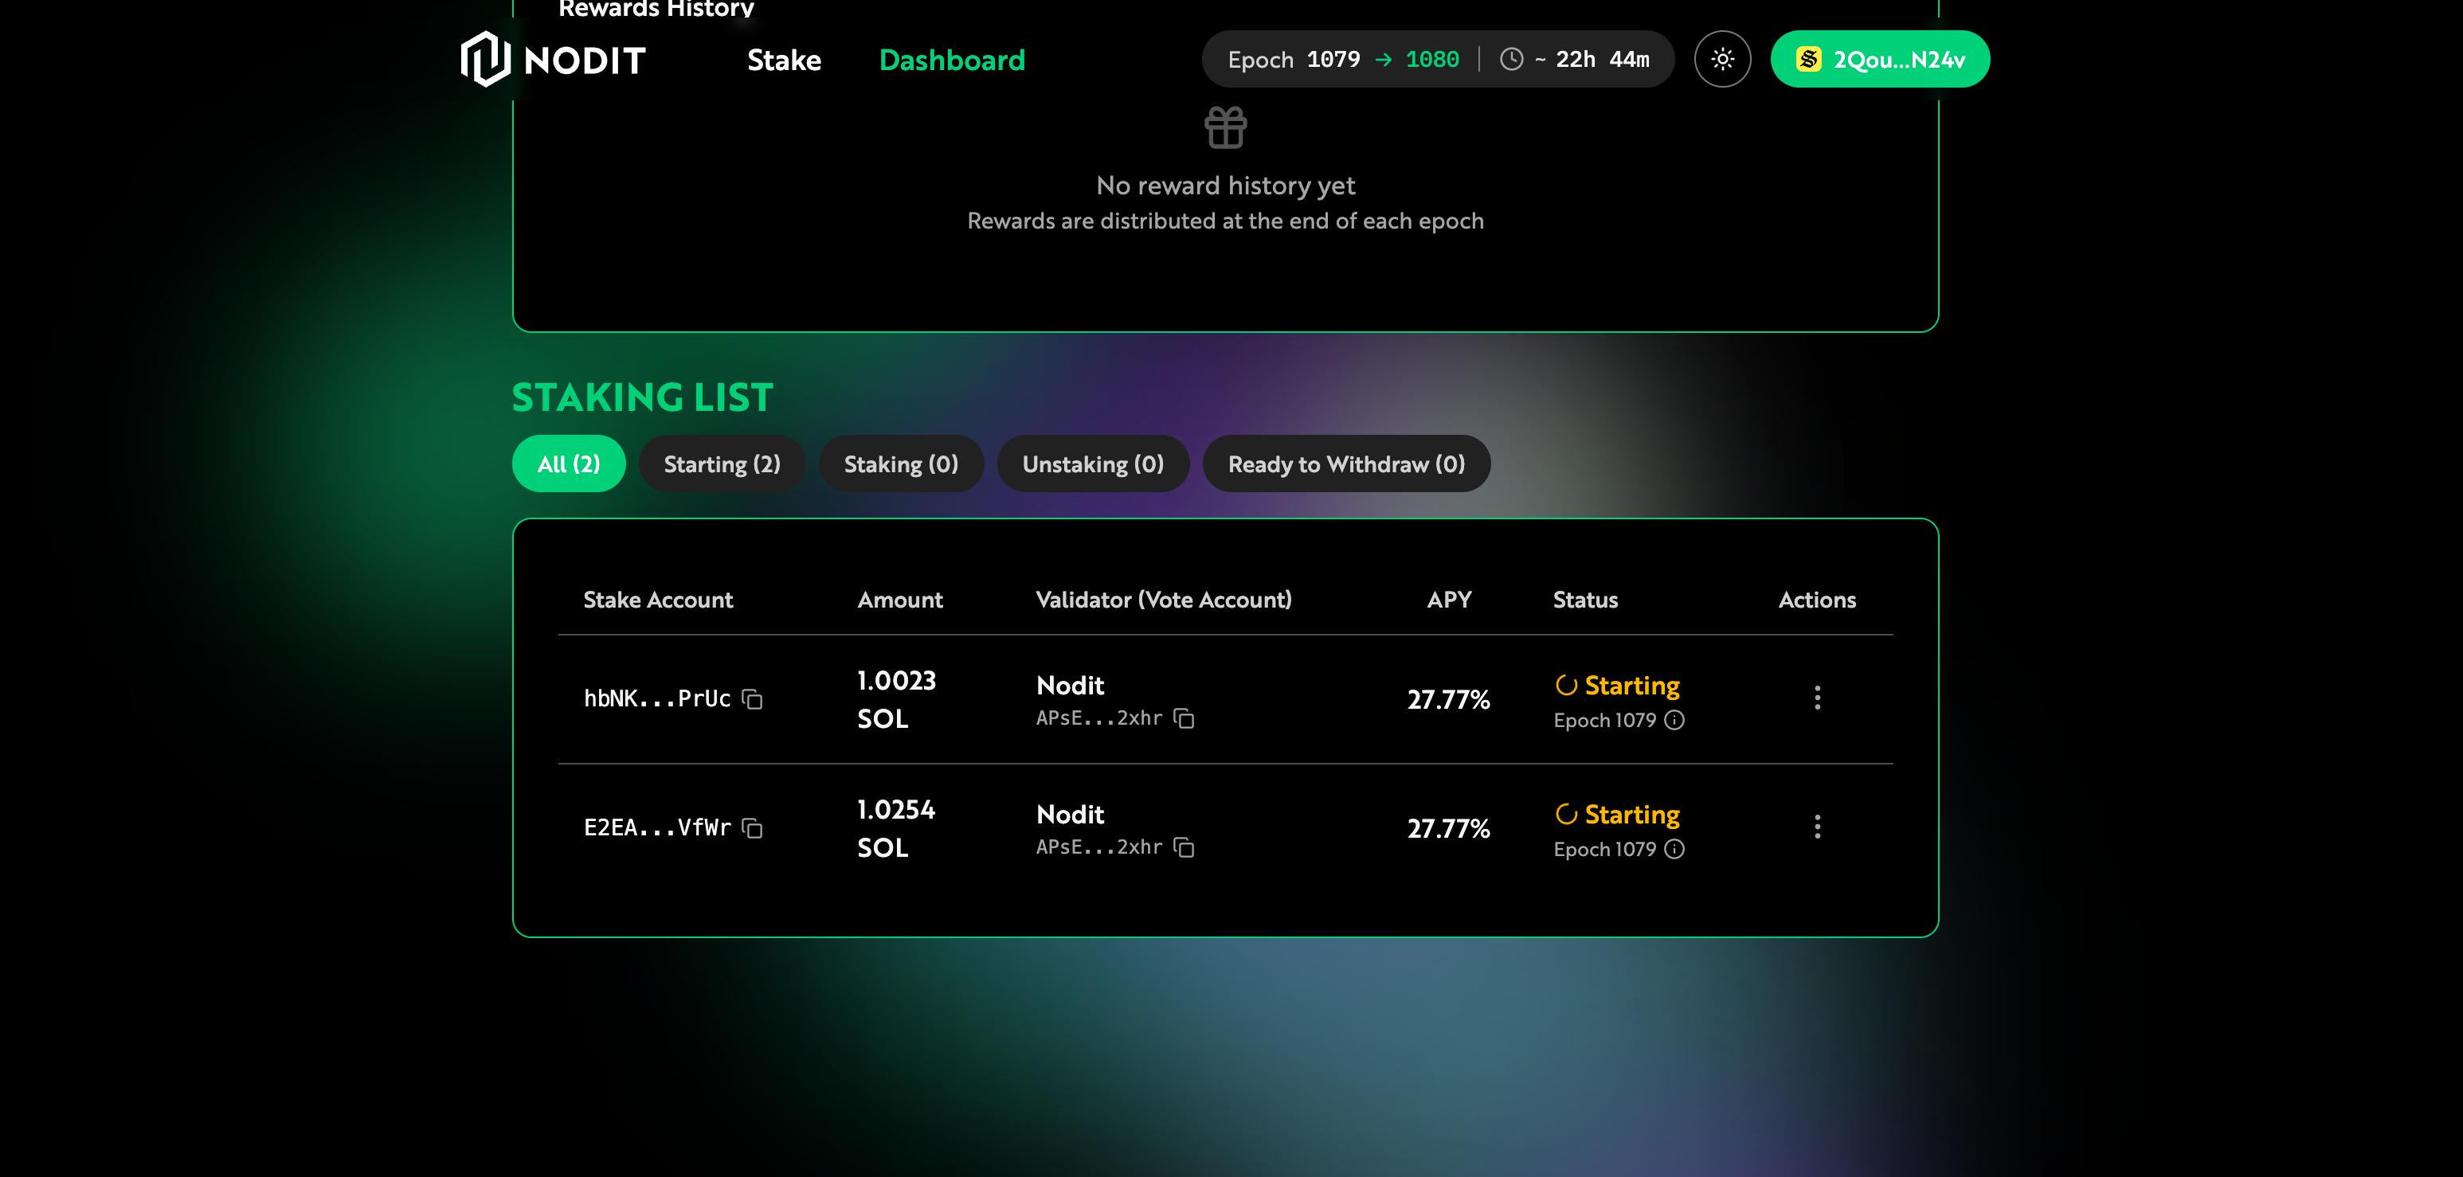Copy the APsE...2xhr vote account in the E2EA...VfWr row

tap(1184, 847)
